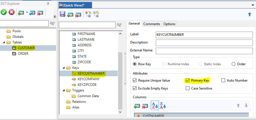Click the add column icon in the Columns section

[137, 106]
